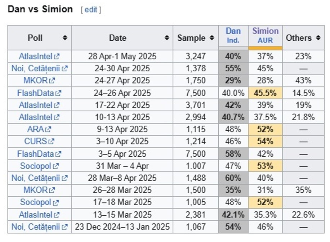Sort the table by Poll column
330x242 pixels.
pyautogui.click(x=65, y=38)
